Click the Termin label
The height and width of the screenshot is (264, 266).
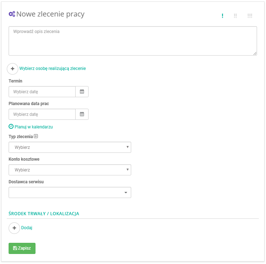(15, 81)
